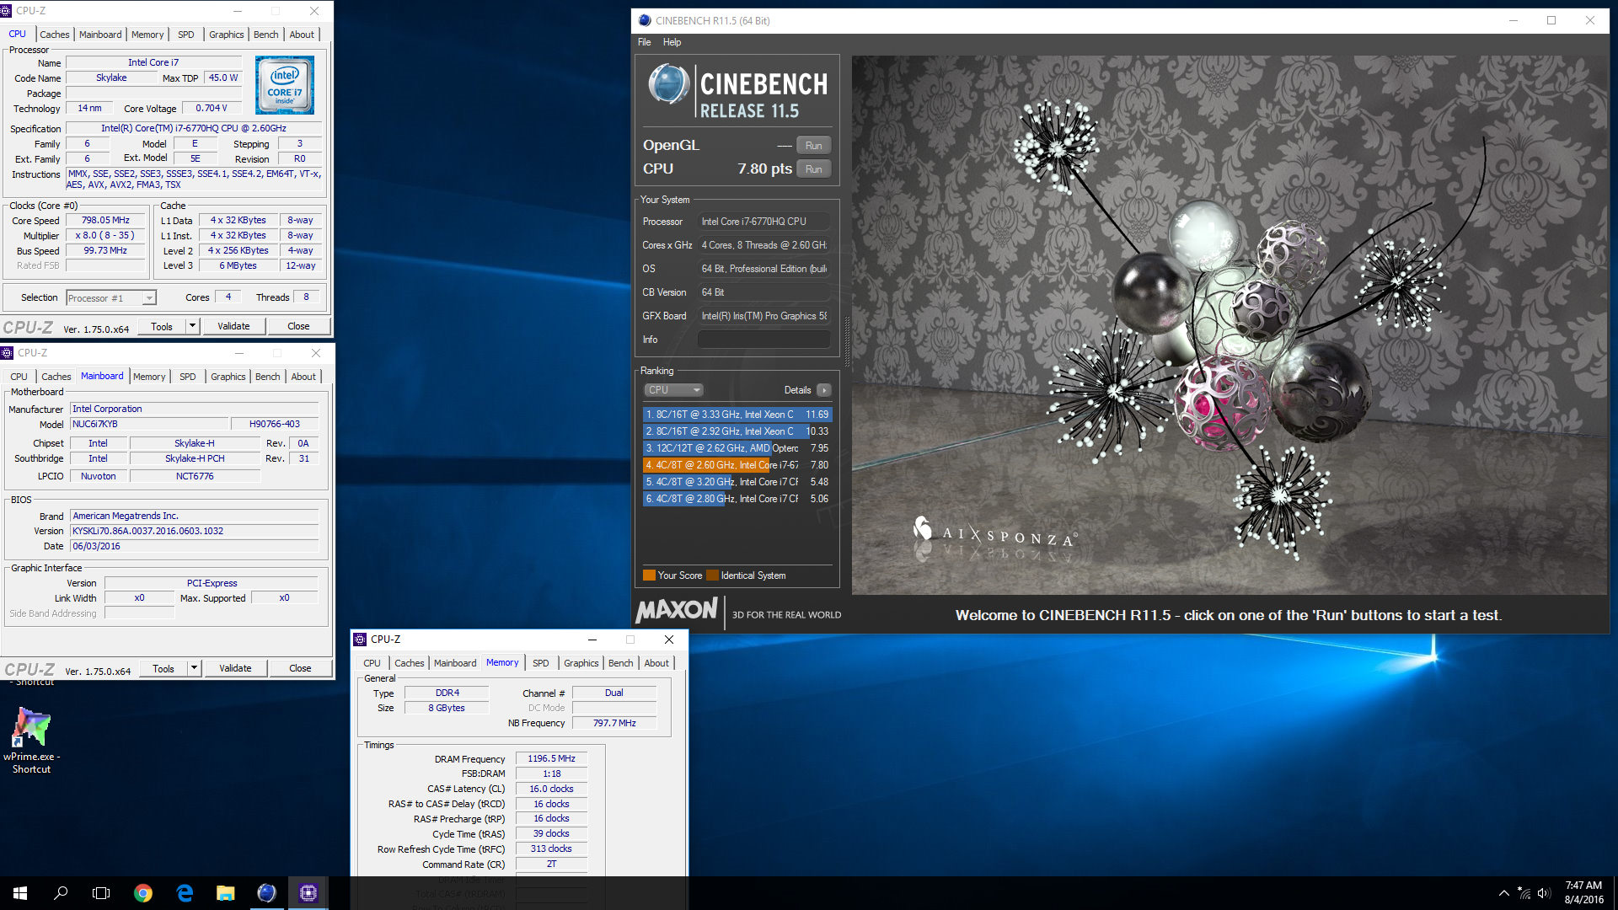Image resolution: width=1618 pixels, height=910 pixels.
Task: Open Graphics tab in Memory CPU-Z window
Action: [581, 663]
